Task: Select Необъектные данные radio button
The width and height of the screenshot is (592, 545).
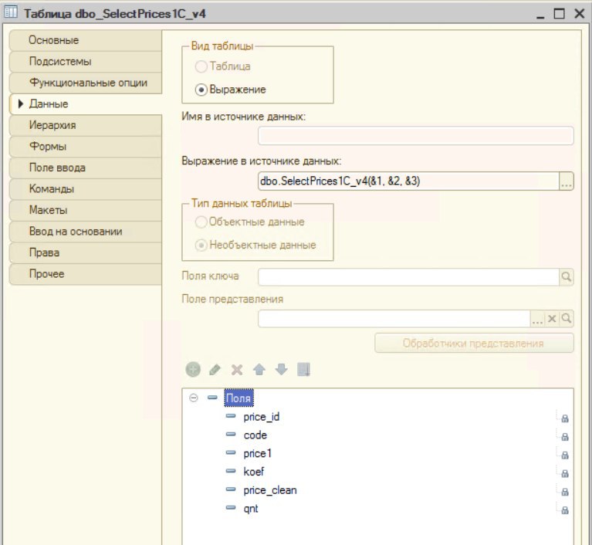Action: 201,245
